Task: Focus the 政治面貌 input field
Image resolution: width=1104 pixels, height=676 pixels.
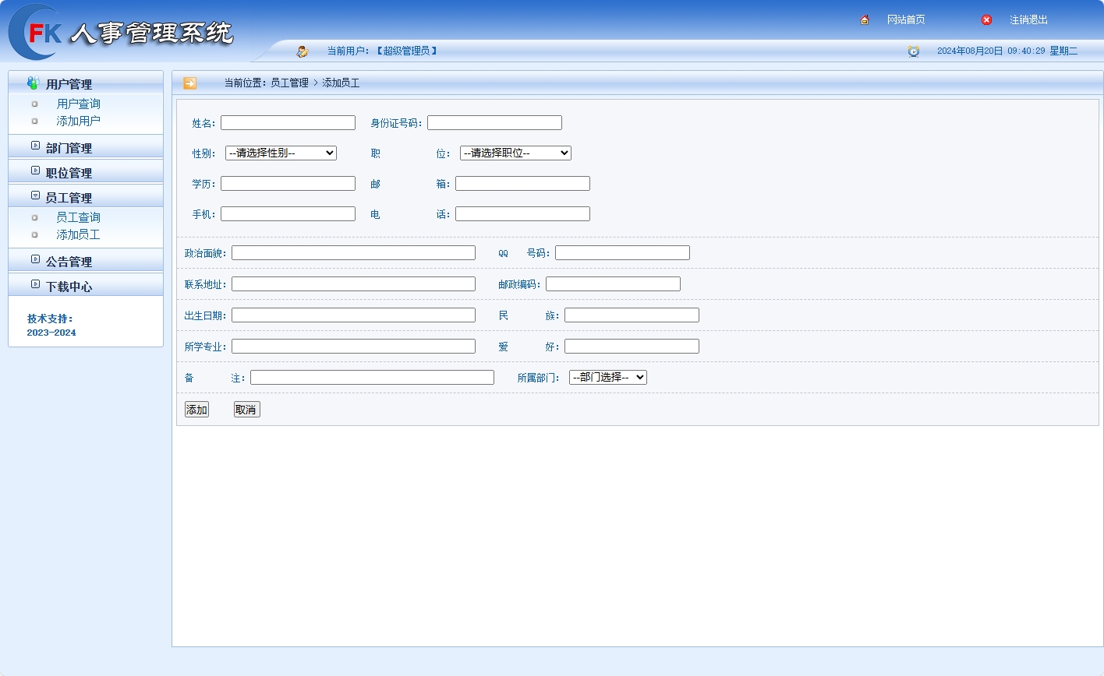Action: 353,253
